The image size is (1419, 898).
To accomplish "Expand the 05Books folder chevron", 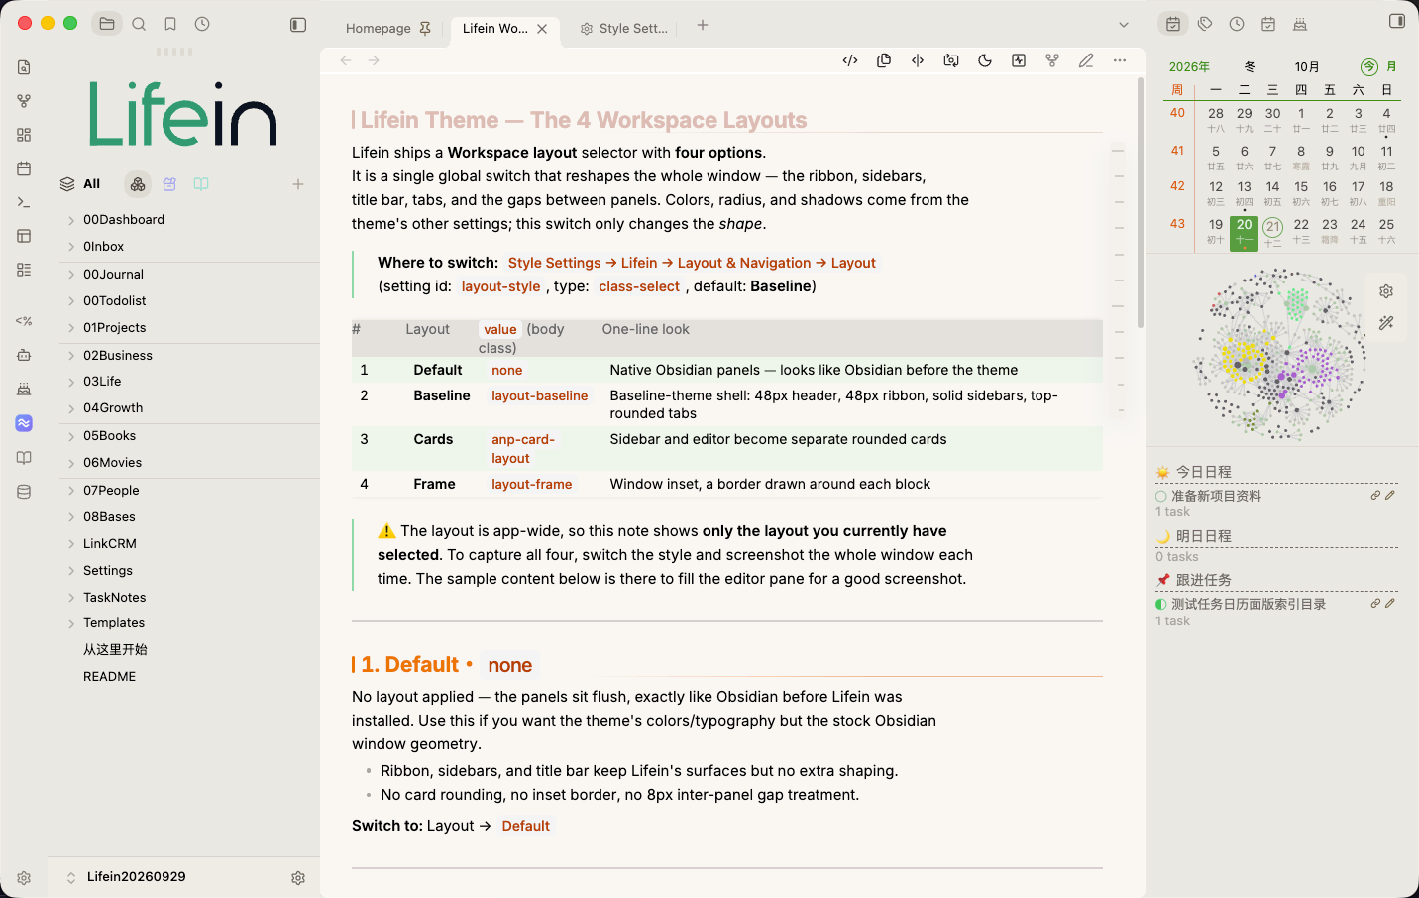I will point(71,436).
